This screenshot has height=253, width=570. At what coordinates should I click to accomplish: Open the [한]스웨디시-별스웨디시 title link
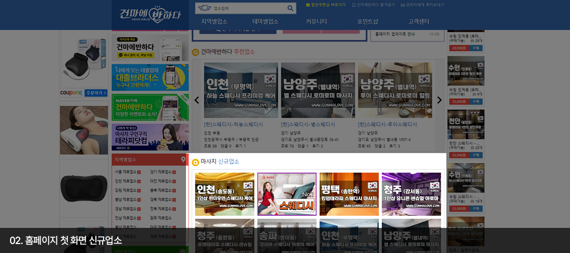(308, 124)
